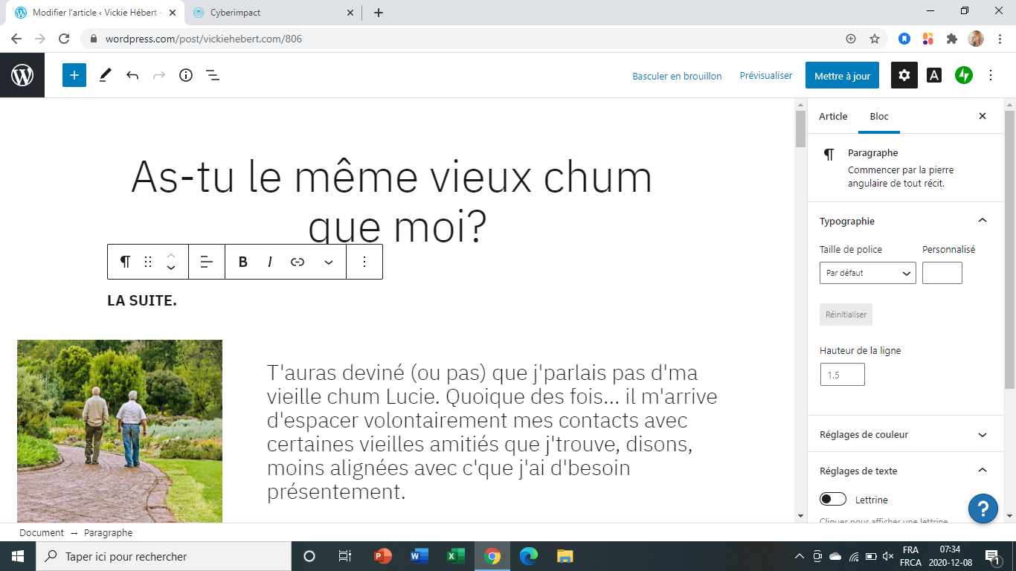Open Excel from the Windows taskbar

point(455,556)
